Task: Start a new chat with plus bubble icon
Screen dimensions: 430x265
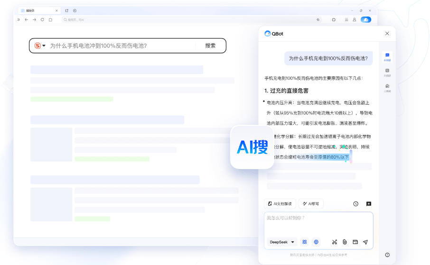Action: point(369,204)
